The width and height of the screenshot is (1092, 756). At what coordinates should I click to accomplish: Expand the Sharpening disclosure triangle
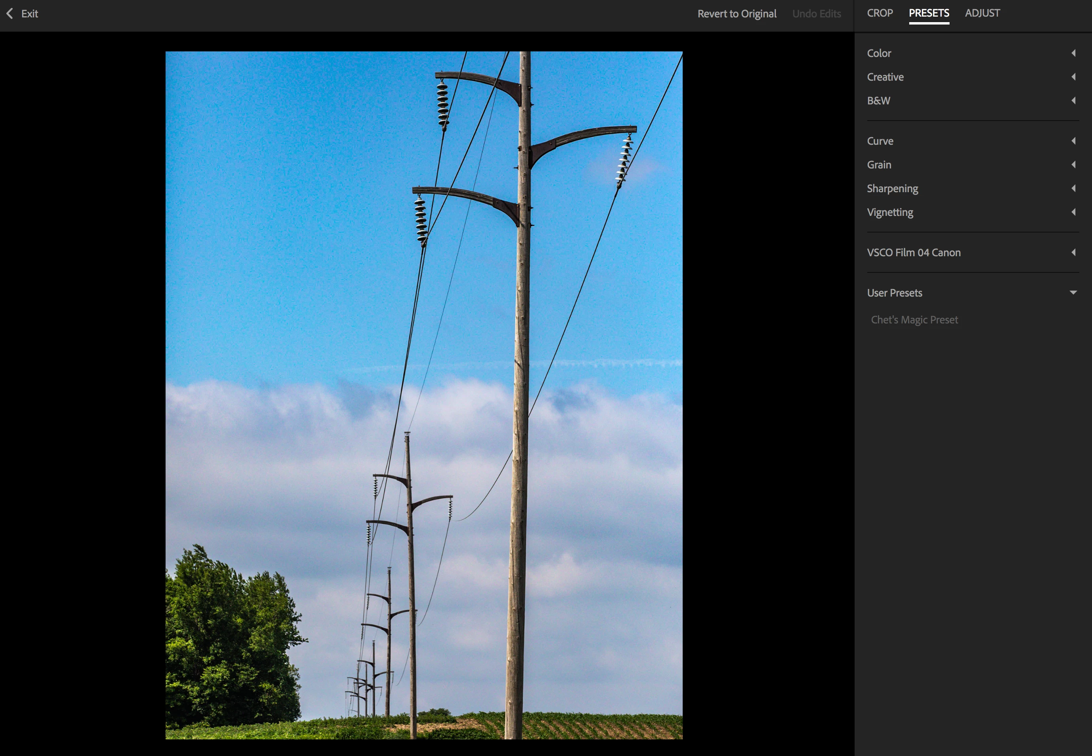pyautogui.click(x=1073, y=188)
